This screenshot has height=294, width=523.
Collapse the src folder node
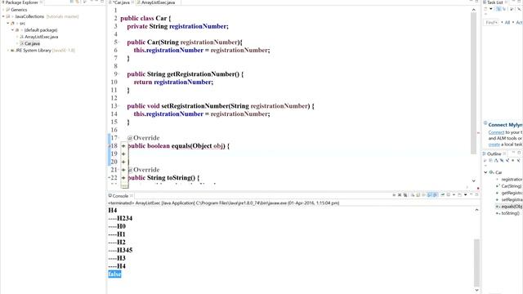coord(8,24)
